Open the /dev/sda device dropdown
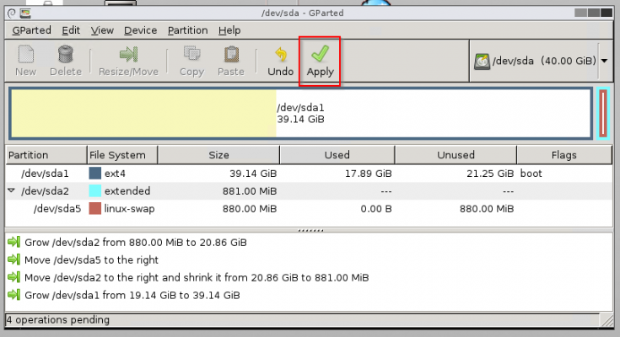The height and width of the screenshot is (337, 620). pos(604,61)
